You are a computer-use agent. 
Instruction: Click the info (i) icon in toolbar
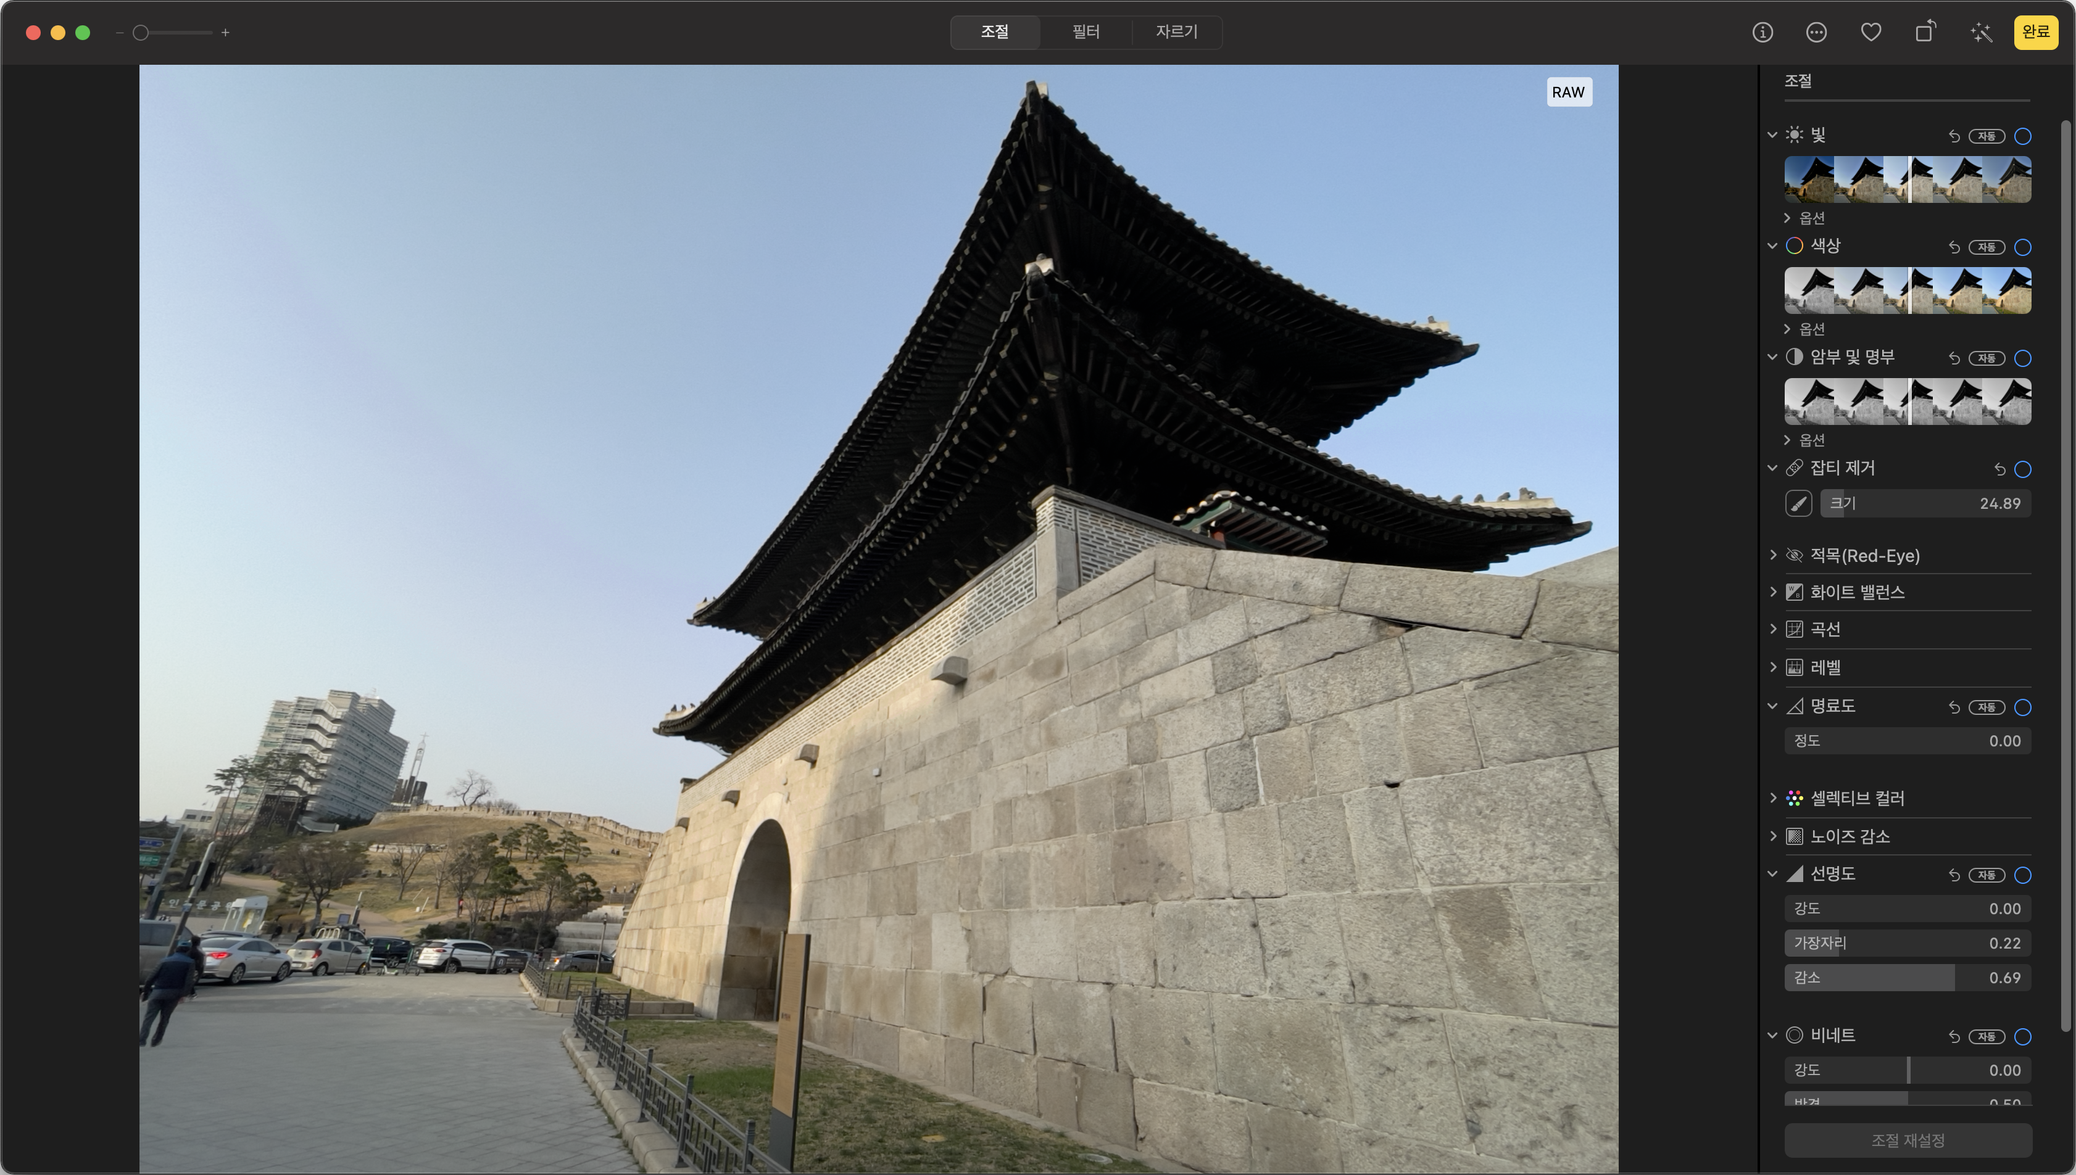pos(1762,32)
